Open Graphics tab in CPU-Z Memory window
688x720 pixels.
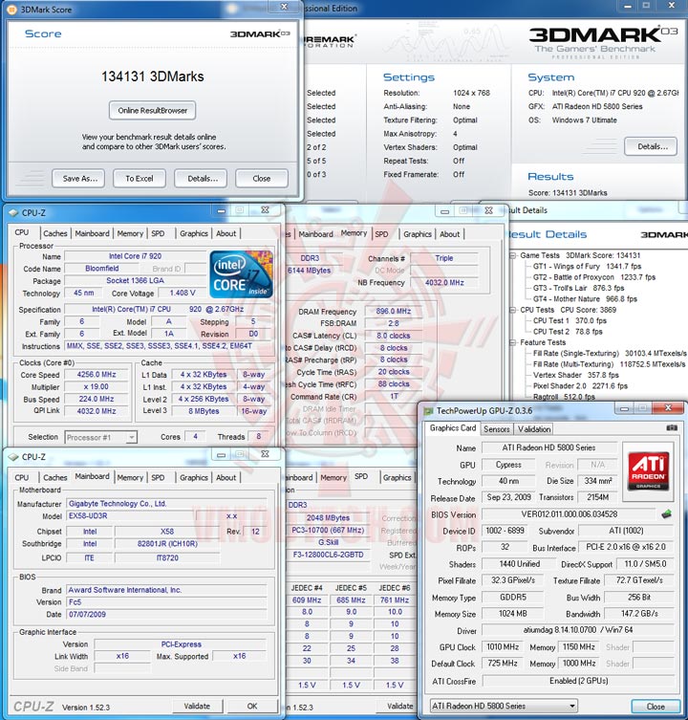point(418,234)
